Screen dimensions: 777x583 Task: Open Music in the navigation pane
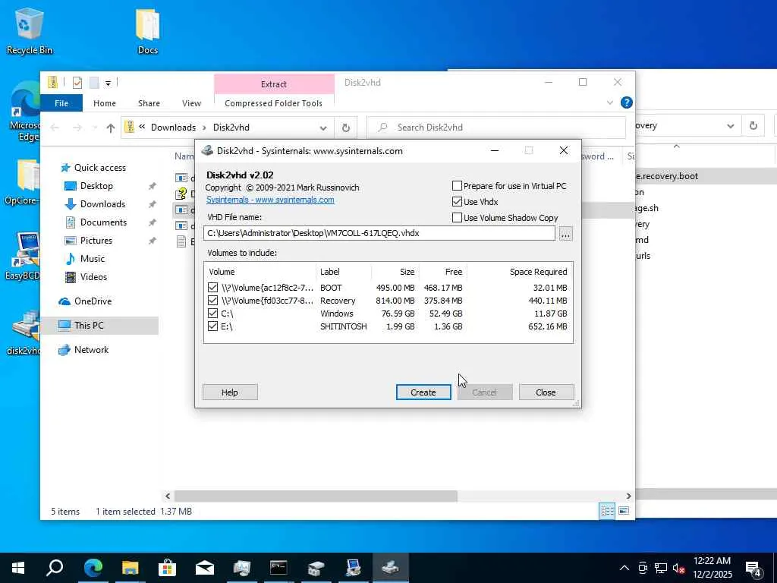click(92, 259)
